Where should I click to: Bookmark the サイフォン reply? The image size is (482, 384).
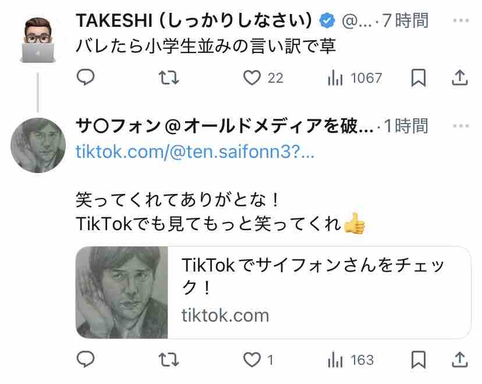point(418,360)
